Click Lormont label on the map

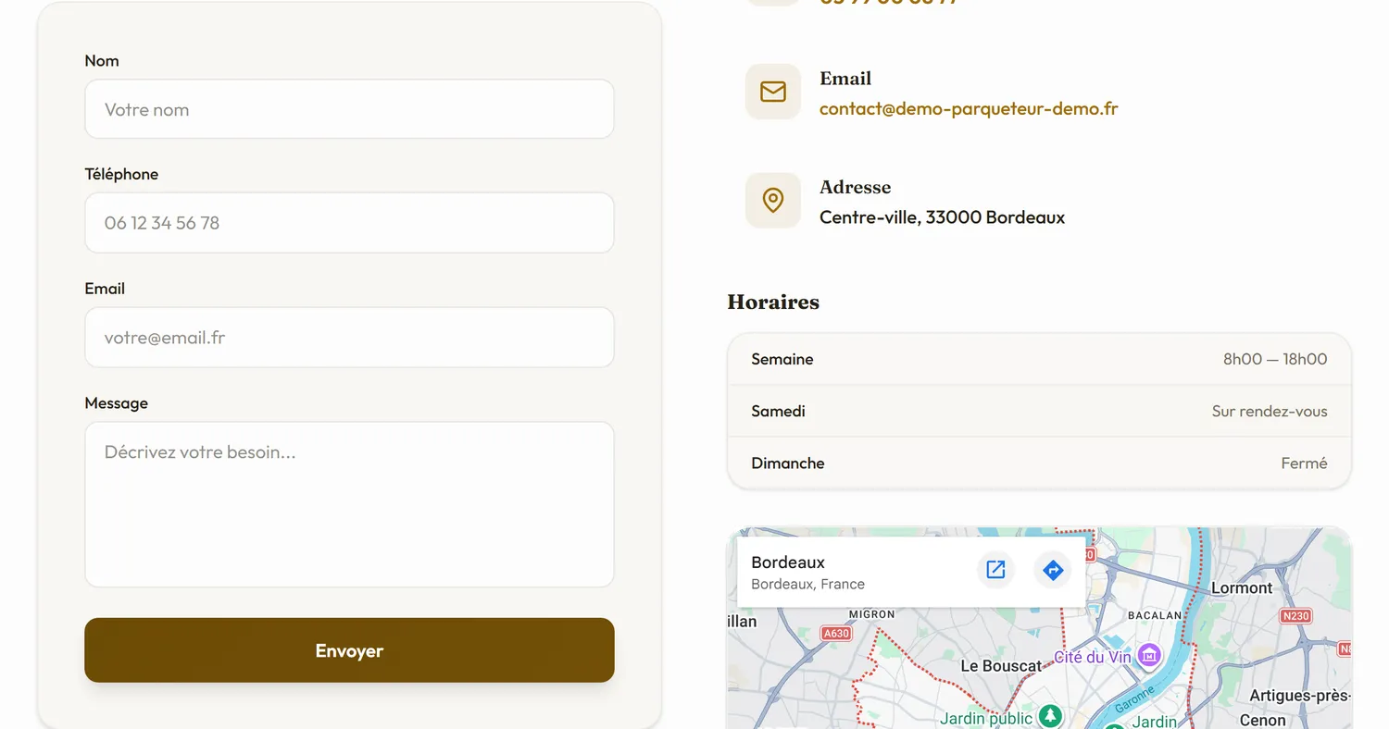1242,587
